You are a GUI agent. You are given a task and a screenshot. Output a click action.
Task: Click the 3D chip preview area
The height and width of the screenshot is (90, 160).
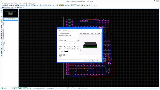90,45
